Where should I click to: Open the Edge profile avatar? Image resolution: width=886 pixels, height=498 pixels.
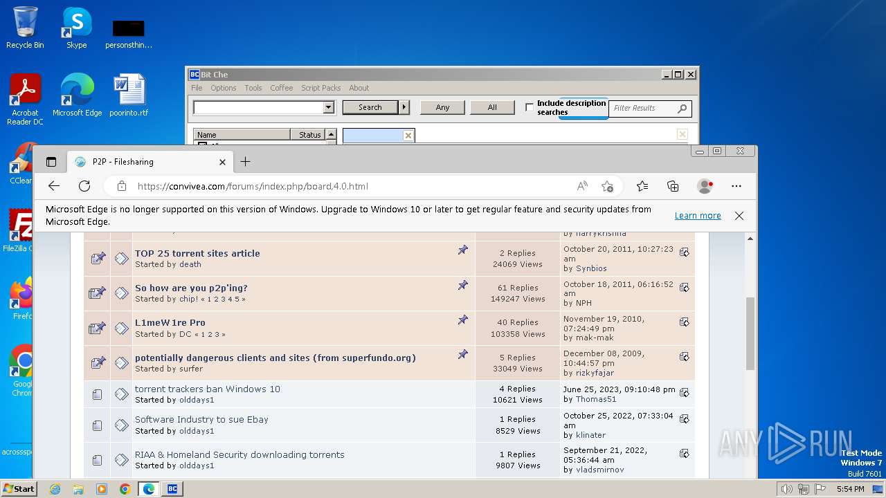705,186
